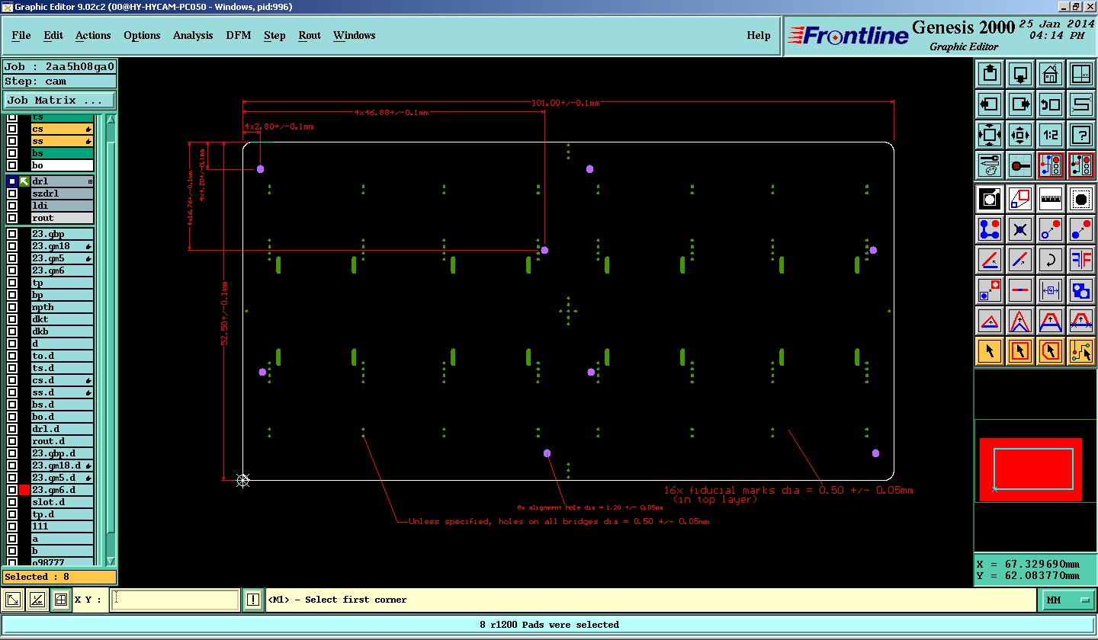Click the question mark help icon
The width and height of the screenshot is (1098, 640).
tap(1081, 135)
